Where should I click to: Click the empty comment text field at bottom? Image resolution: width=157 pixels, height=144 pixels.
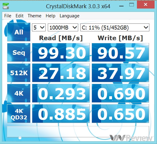(78, 132)
